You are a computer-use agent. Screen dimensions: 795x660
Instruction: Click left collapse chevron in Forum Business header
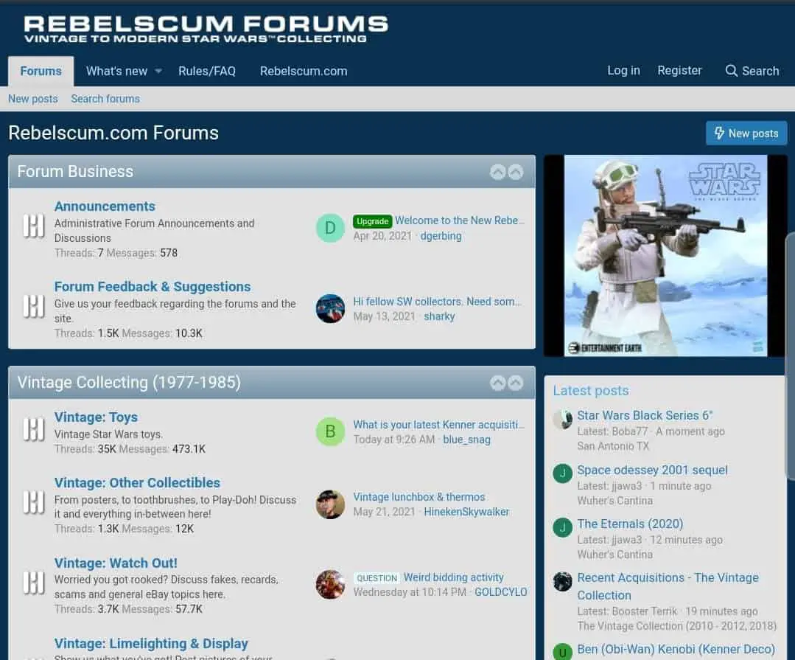coord(498,172)
